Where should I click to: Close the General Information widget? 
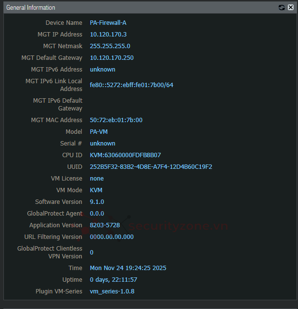[x=290, y=8]
